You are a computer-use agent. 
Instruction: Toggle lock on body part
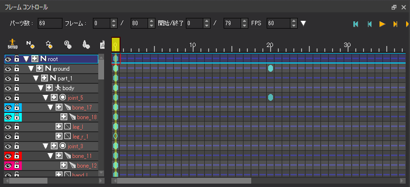16,88
